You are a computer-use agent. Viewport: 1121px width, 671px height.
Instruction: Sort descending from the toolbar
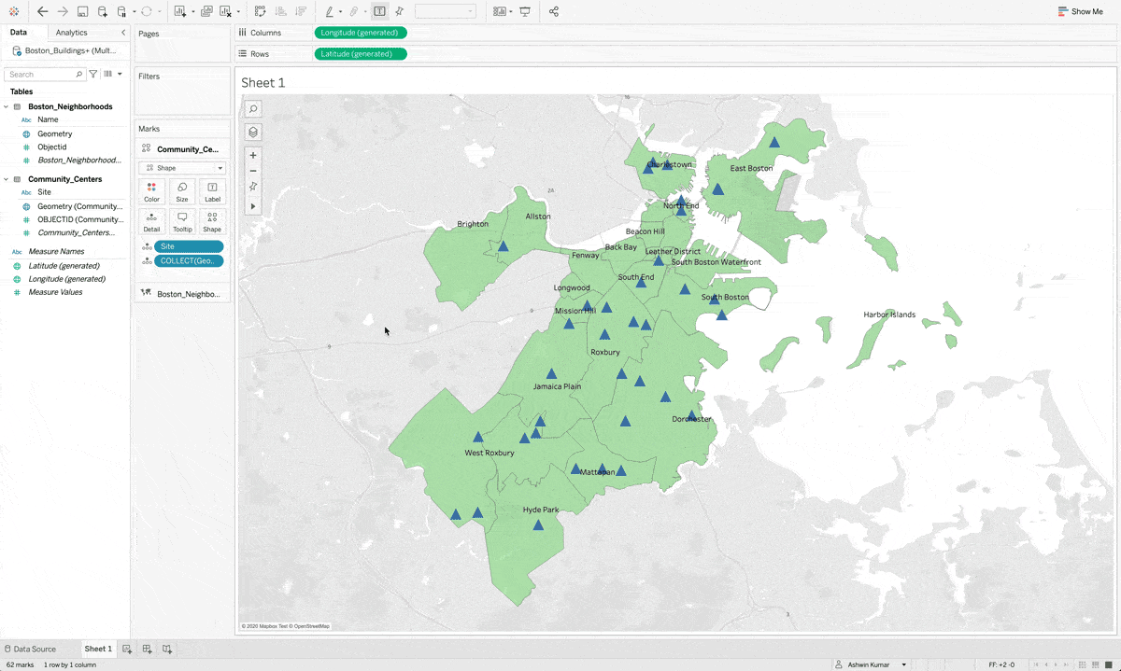coord(301,11)
